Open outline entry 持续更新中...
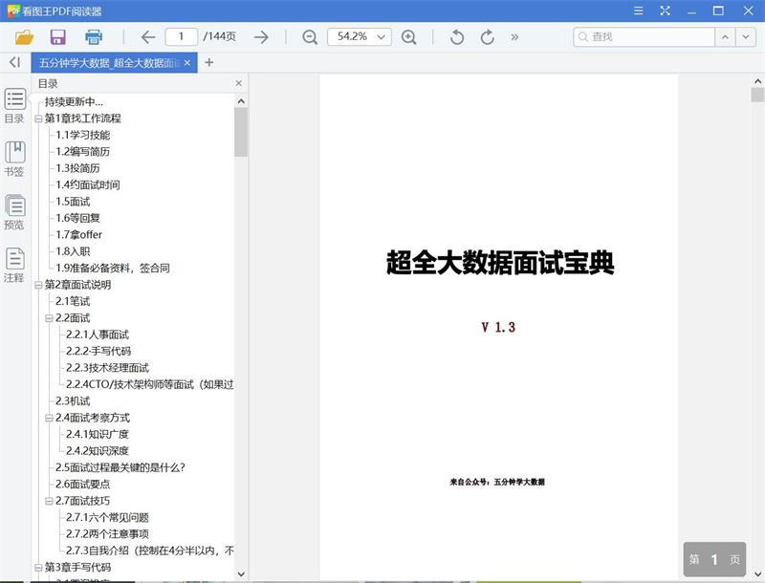The height and width of the screenshot is (583, 765). 74,102
